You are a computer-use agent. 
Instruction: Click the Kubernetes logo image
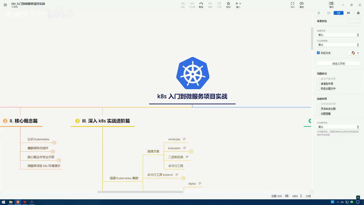tap(193, 73)
